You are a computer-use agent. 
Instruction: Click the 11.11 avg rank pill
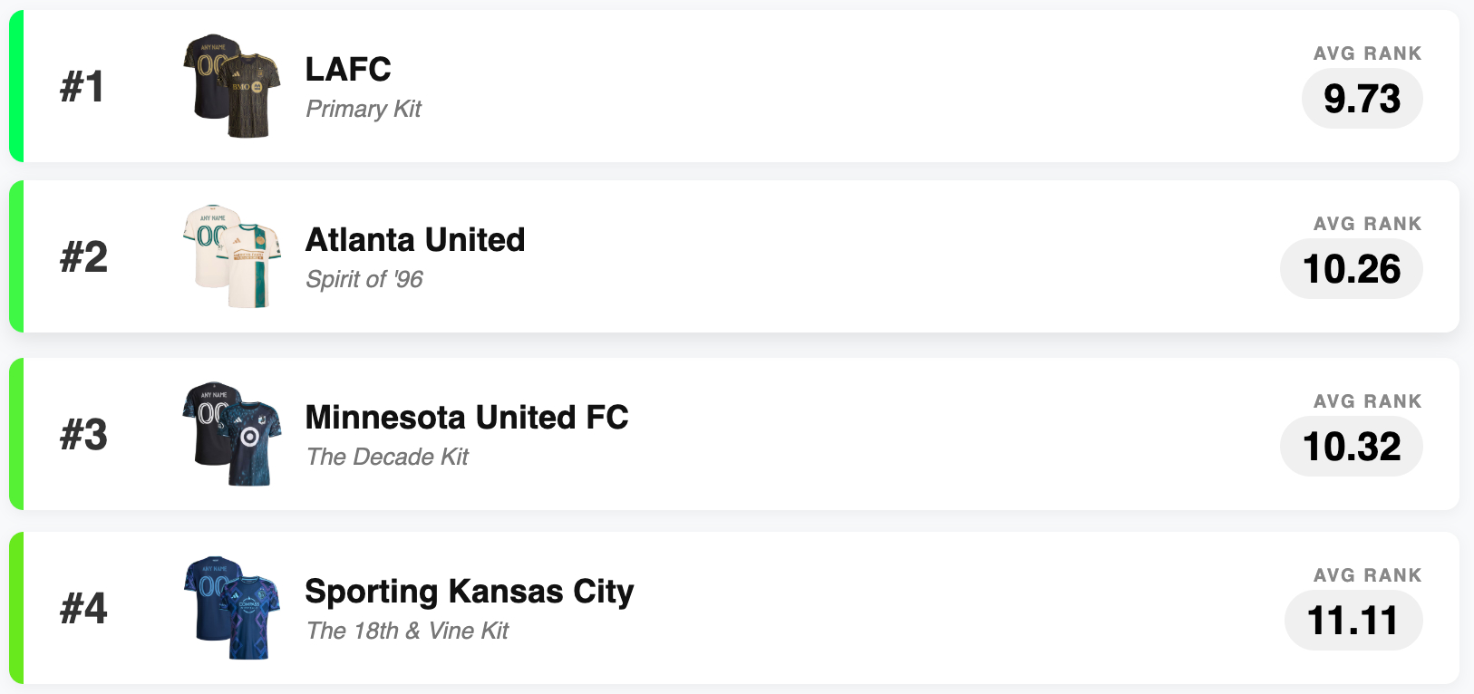click(1353, 621)
